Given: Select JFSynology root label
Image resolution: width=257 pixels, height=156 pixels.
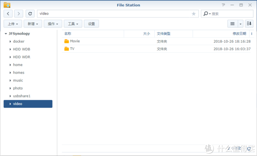Looking at the screenshot, I should coord(19,33).
